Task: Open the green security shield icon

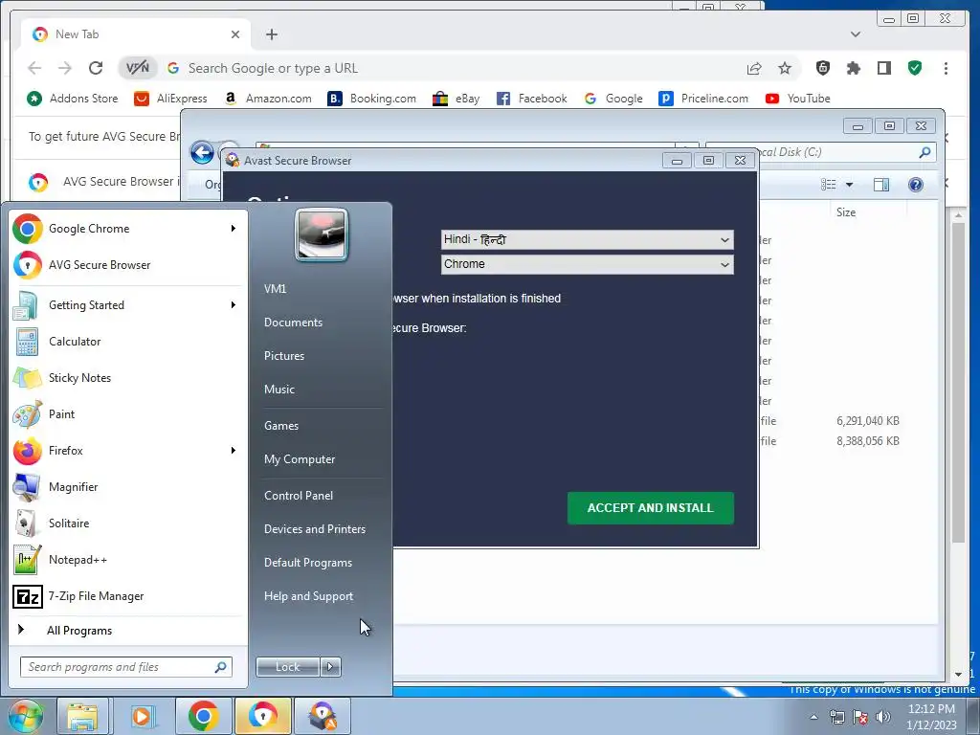Action: 915,68
